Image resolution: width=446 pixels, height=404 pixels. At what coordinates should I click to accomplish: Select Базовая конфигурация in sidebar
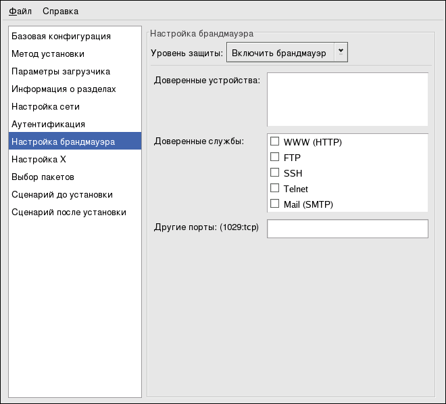[x=61, y=36]
